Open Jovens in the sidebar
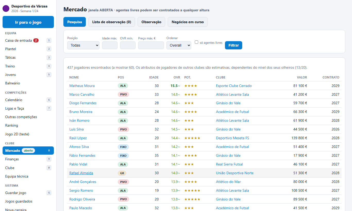 tap(28, 75)
